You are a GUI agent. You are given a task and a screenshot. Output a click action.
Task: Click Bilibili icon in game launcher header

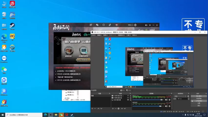coord(103,25)
